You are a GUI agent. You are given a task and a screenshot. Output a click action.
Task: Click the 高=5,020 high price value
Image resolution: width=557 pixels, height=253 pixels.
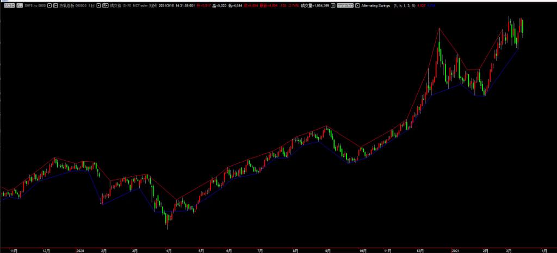pos(219,5)
